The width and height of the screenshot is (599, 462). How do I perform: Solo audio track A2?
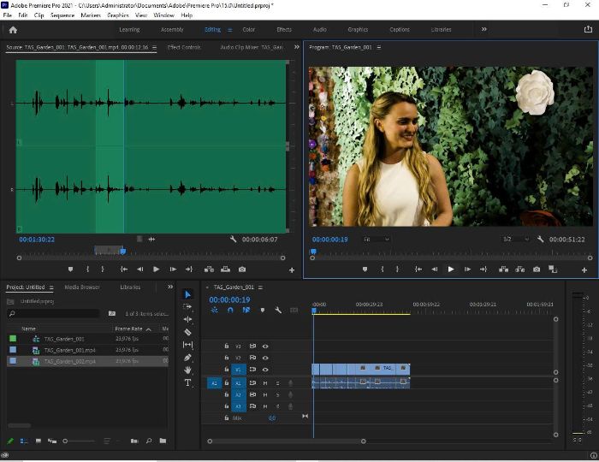(278, 394)
